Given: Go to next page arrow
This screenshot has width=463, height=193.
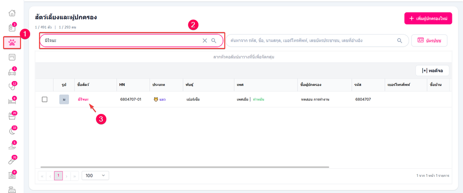Looking at the screenshot, I should 67,176.
